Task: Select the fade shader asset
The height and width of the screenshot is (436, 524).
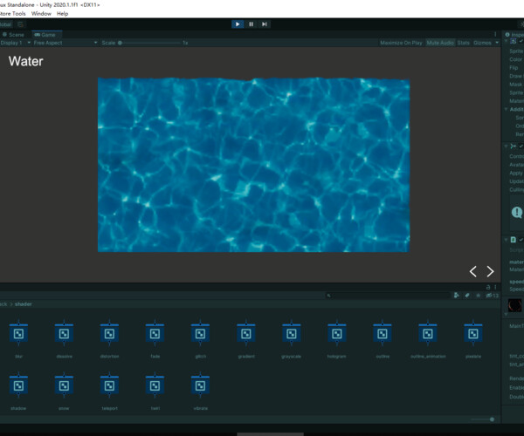Action: (x=155, y=339)
